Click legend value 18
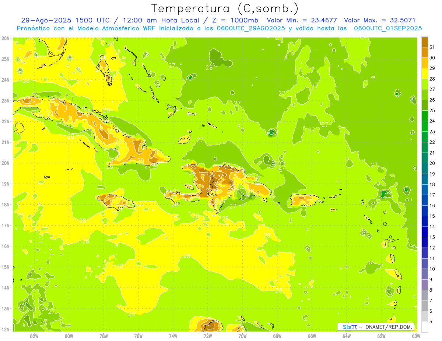The height and width of the screenshot is (341, 442). 432,184
